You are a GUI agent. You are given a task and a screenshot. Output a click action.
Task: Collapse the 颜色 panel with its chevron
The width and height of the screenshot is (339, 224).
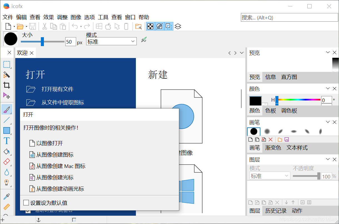pos(328,89)
